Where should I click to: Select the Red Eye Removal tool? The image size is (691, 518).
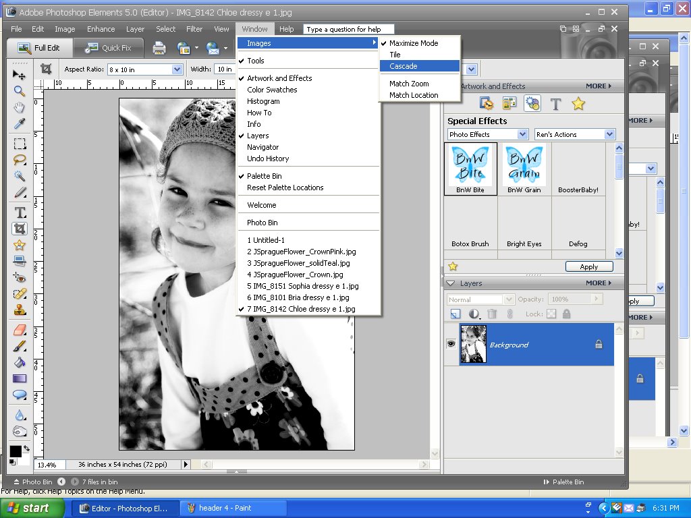[20, 277]
